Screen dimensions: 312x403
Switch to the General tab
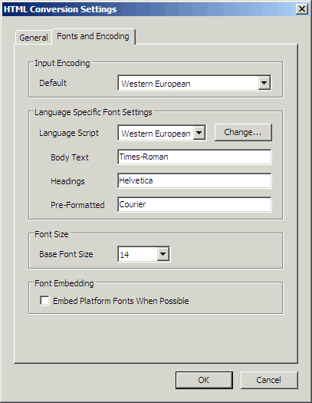click(34, 38)
